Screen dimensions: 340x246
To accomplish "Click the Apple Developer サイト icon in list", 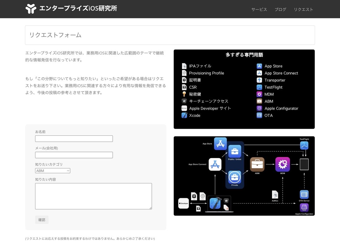I will [x=184, y=108].
